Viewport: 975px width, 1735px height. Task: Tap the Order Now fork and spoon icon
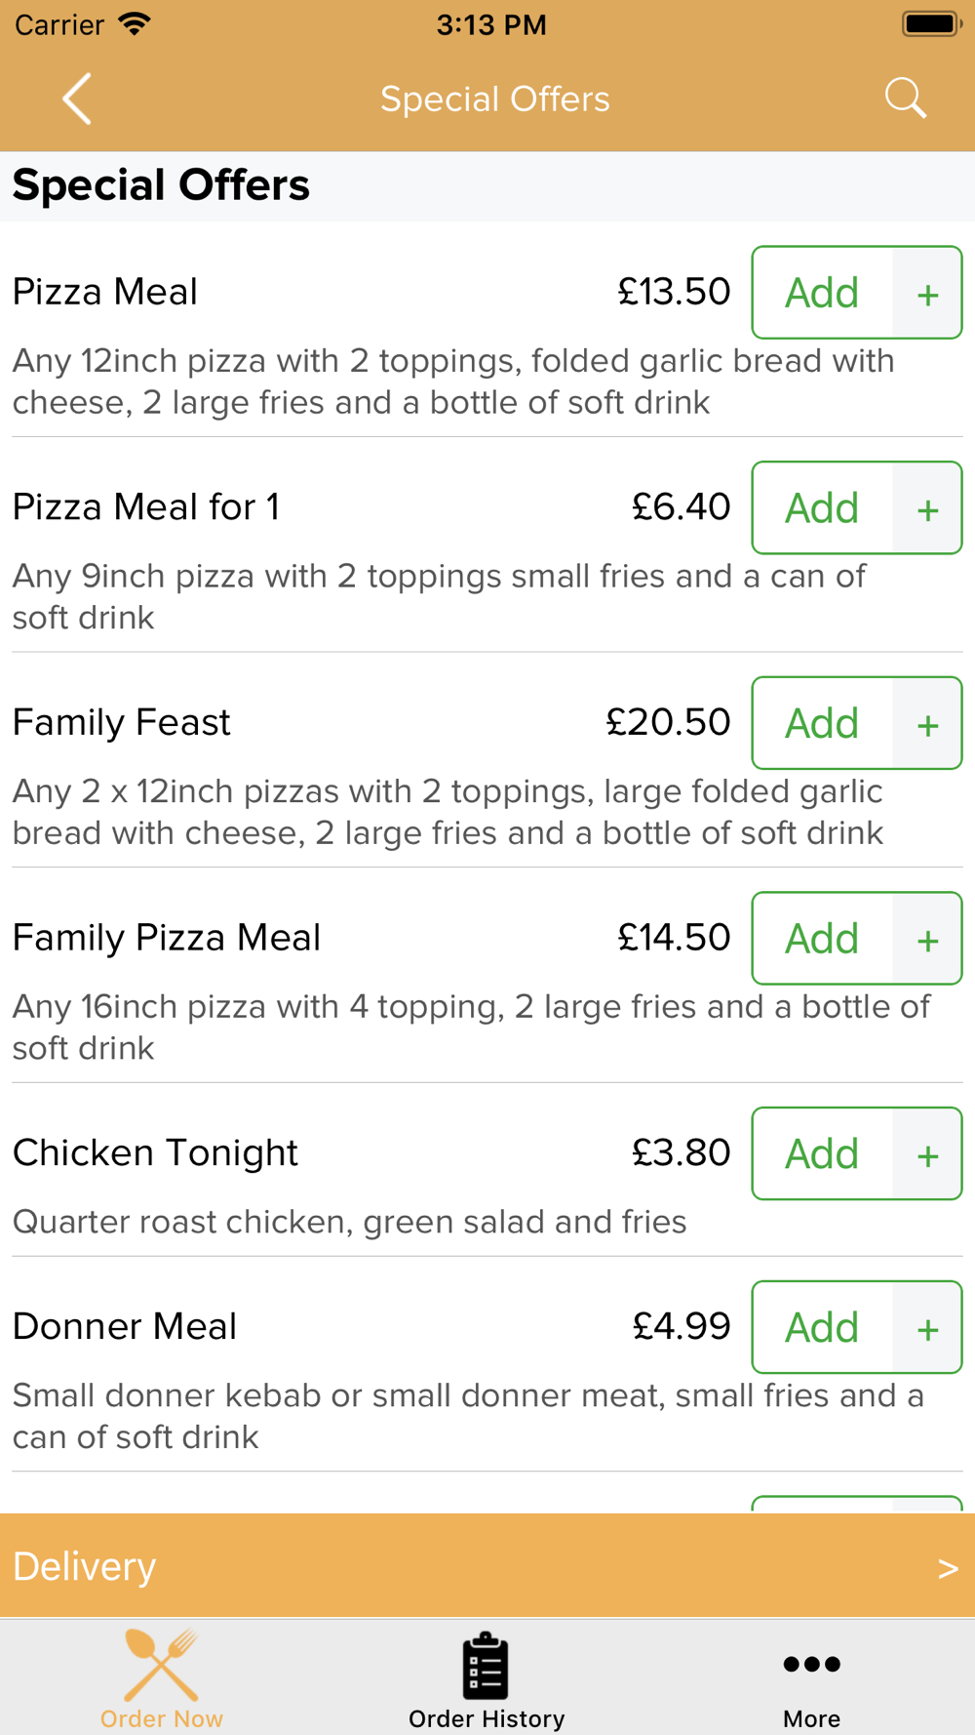point(162,1665)
